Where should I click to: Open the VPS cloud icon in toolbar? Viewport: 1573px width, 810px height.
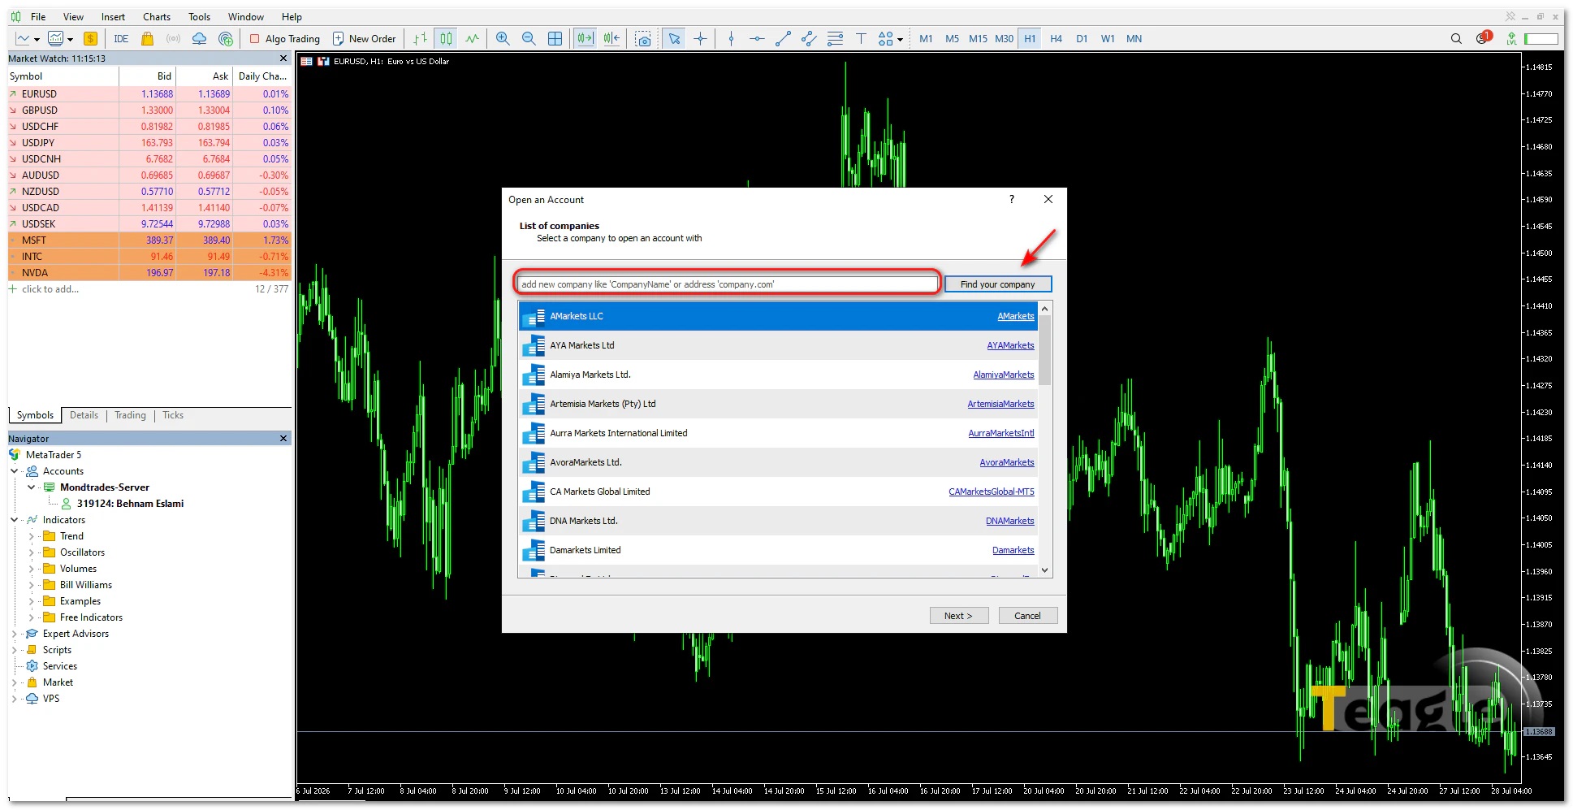(199, 38)
